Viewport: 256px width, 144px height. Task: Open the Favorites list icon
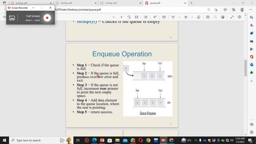tap(225, 10)
